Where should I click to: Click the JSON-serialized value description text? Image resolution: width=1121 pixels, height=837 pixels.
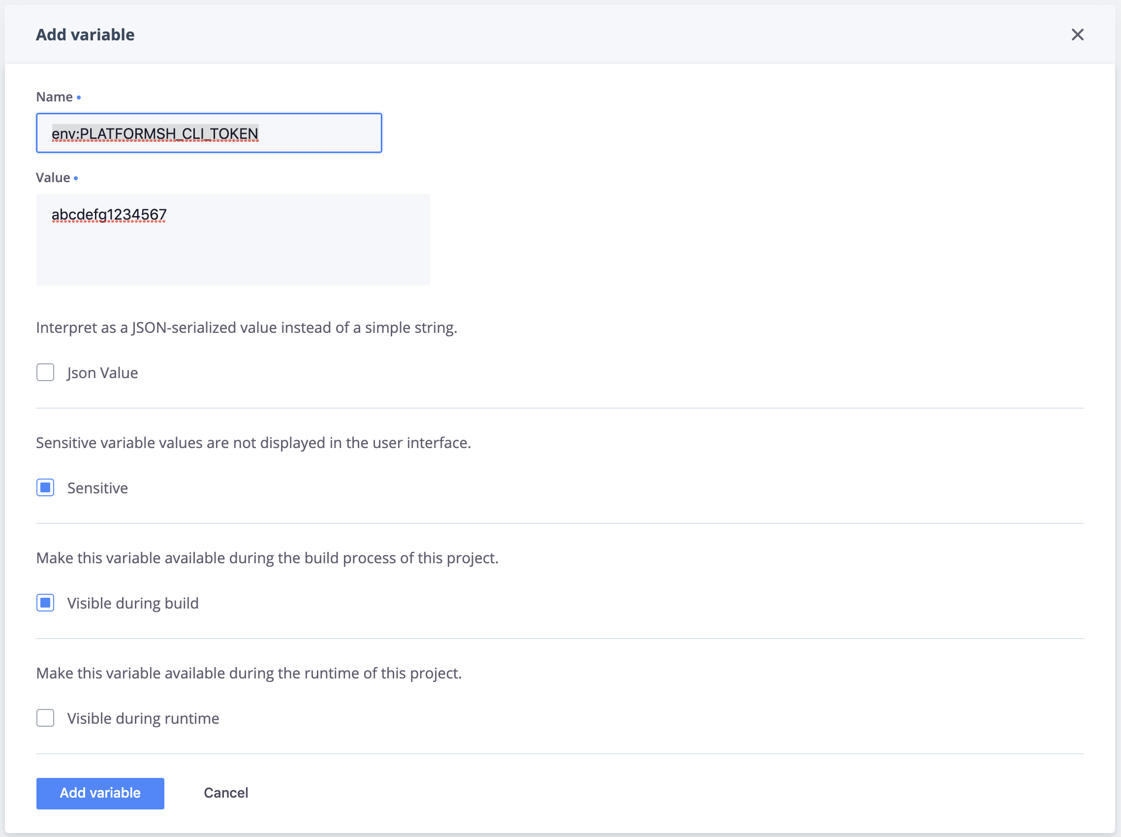246,328
